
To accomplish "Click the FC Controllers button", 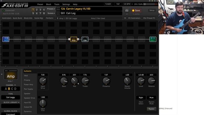I will 134,18.
